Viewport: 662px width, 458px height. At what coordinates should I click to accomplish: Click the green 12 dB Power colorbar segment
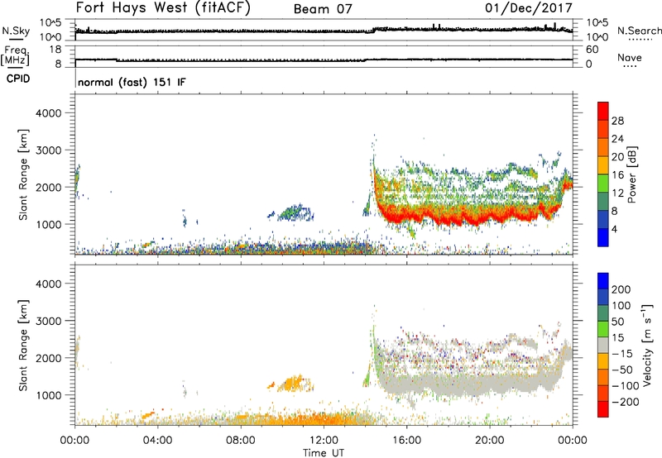(603, 184)
